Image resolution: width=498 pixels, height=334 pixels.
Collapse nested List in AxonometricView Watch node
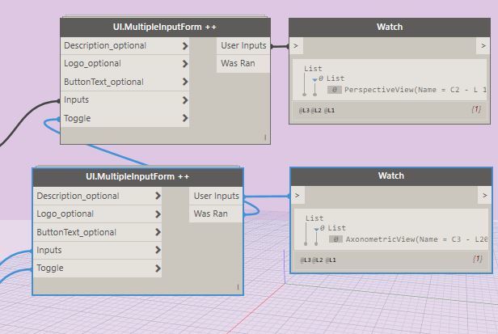click(x=316, y=229)
